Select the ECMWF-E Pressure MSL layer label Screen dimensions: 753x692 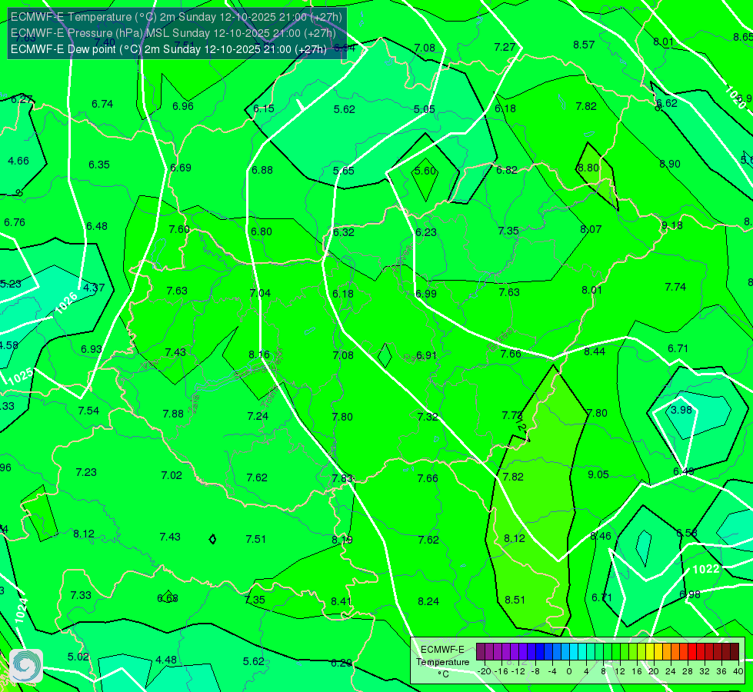tap(173, 33)
